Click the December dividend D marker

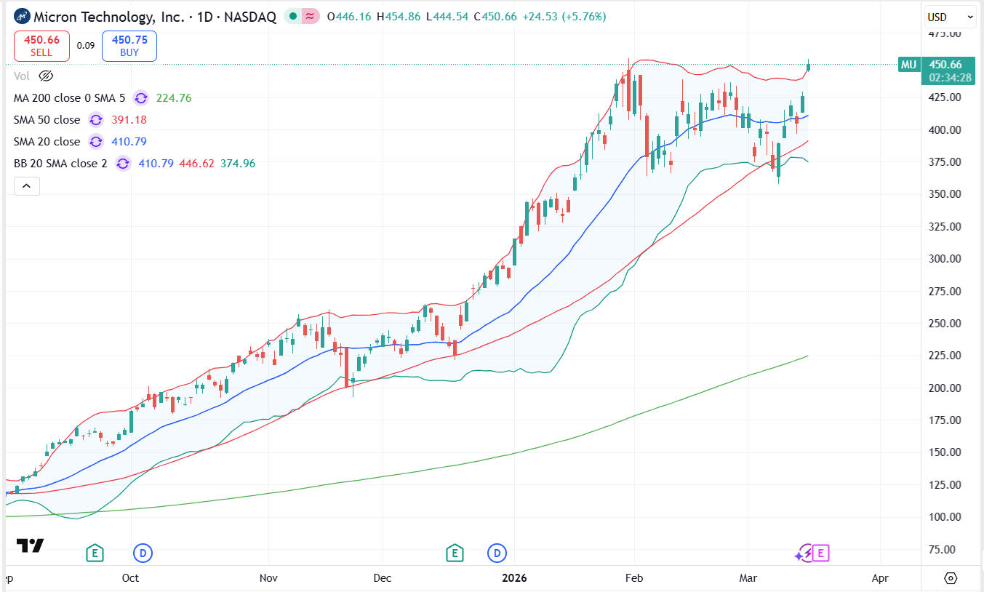click(497, 553)
